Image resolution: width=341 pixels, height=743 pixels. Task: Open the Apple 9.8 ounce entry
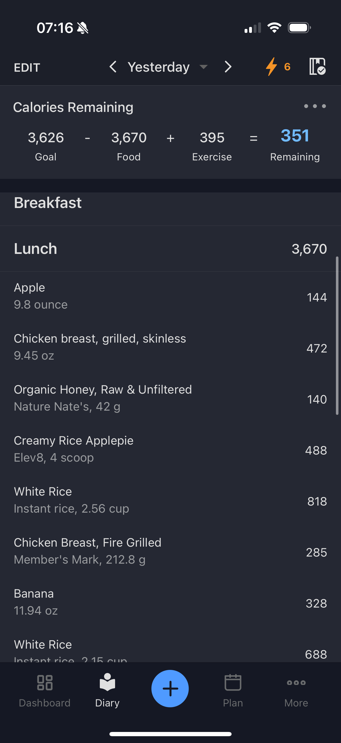[170, 296]
